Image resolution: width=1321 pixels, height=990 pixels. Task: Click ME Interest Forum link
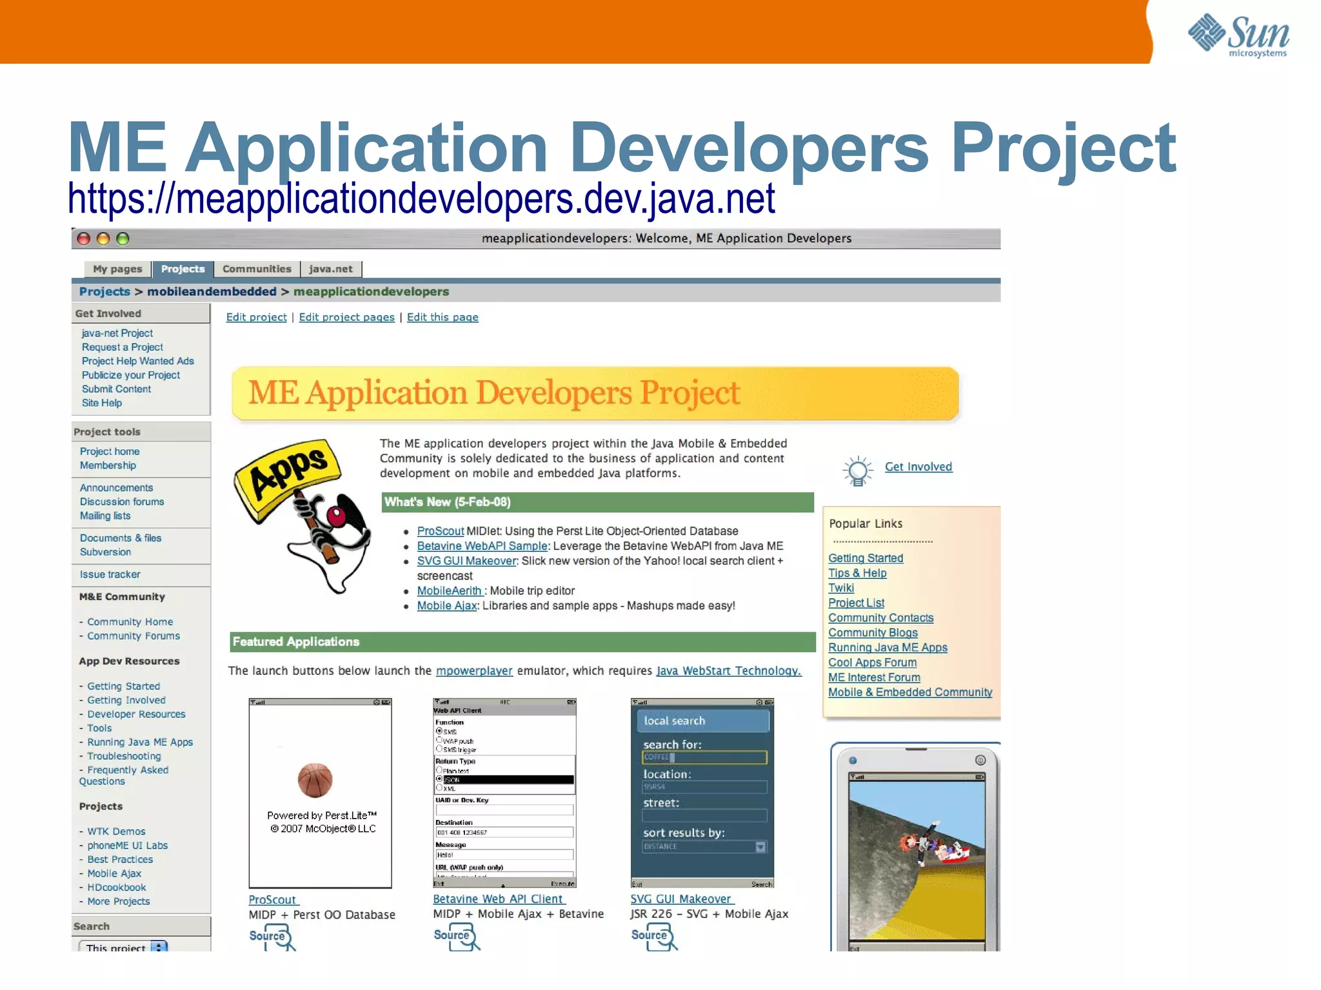coord(874,677)
